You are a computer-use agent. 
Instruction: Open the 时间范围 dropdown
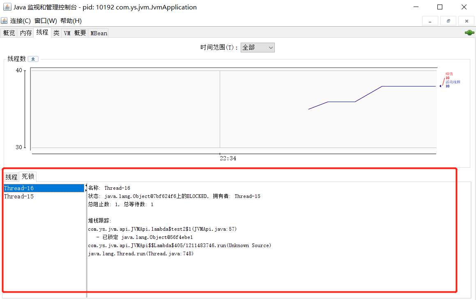(x=258, y=48)
